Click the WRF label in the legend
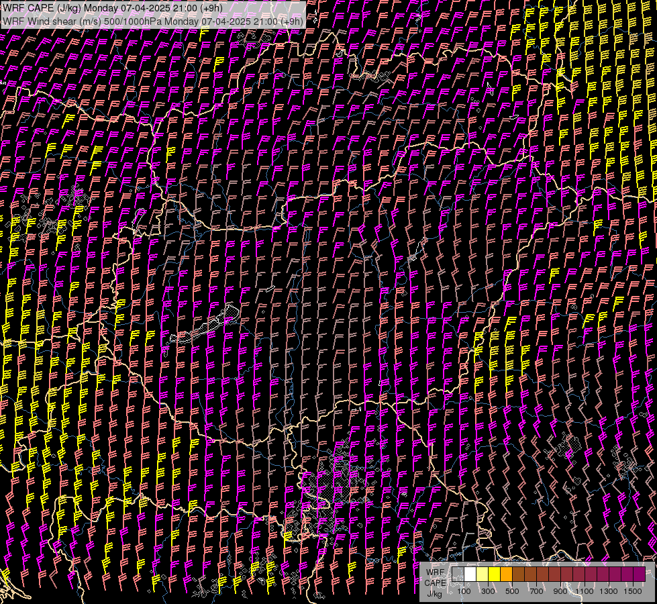Viewport: 657px width, 604px height. [436, 572]
